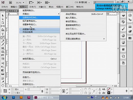Open the arrange documents dropdown
133x100 pixels.
click(x=47, y=3)
